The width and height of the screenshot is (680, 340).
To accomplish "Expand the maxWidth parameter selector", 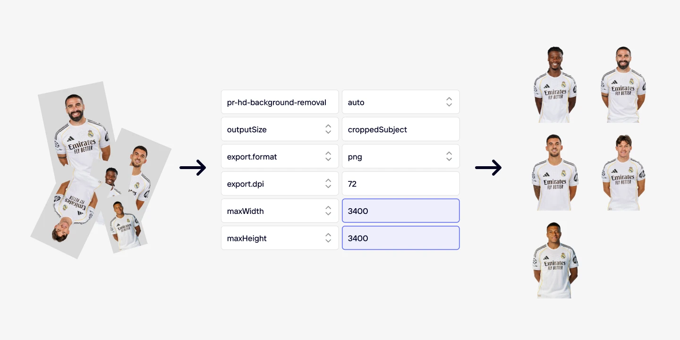I will pyautogui.click(x=328, y=211).
